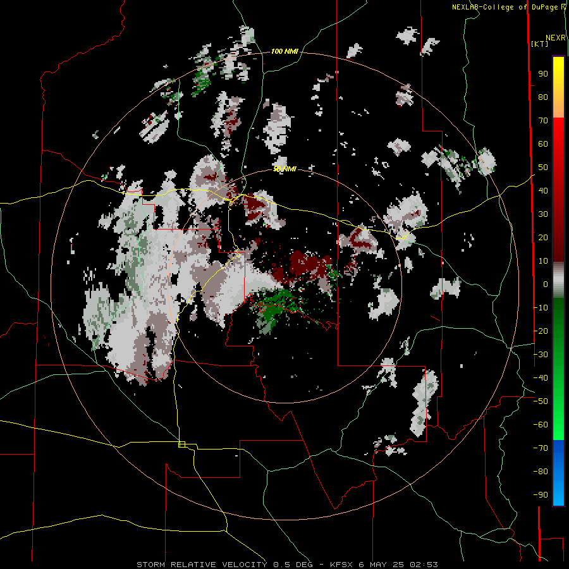Click the 0.5 DEG elevation text
This screenshot has width=569, height=569.
pyautogui.click(x=293, y=565)
